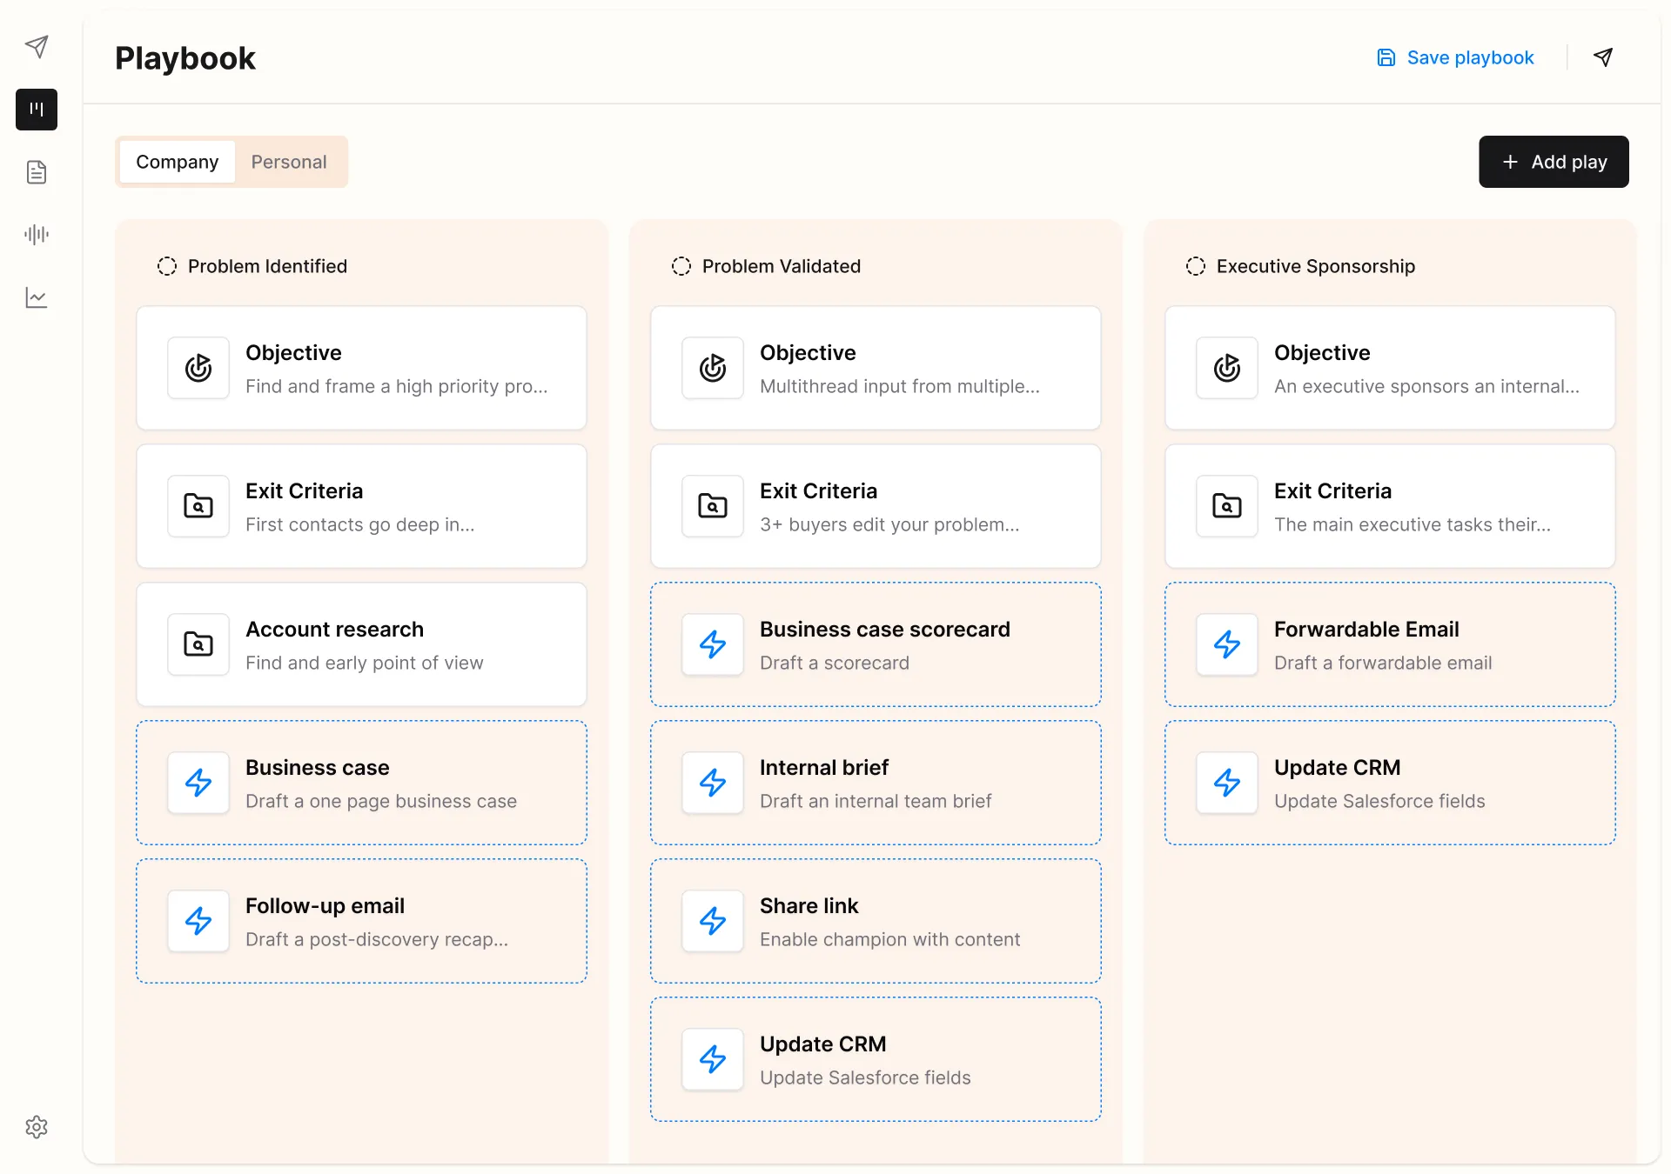The height and width of the screenshot is (1174, 1671).
Task: Click dashed circle next to Executive Sponsorship
Action: pos(1196,266)
